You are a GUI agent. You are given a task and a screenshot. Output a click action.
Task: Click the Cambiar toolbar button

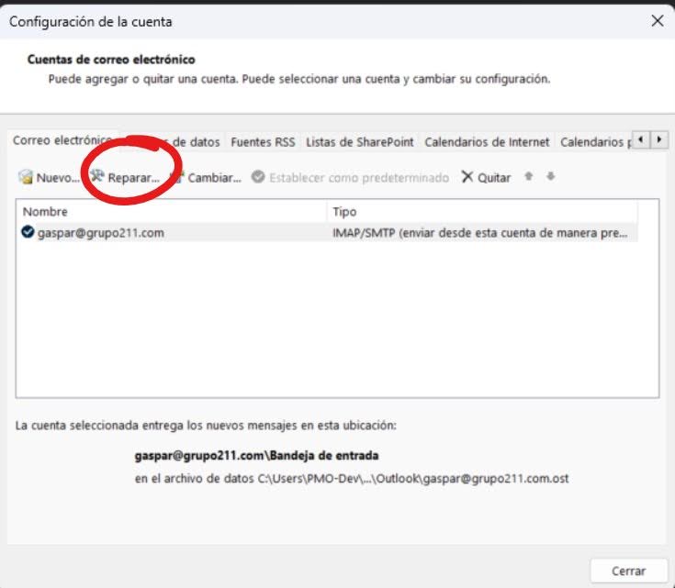pyautogui.click(x=207, y=177)
